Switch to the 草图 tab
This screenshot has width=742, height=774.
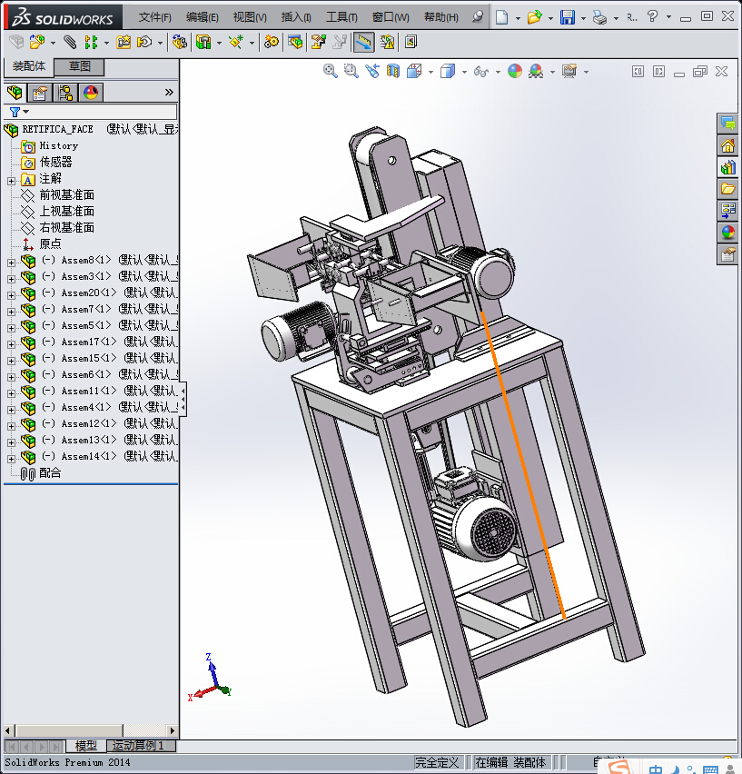point(79,66)
